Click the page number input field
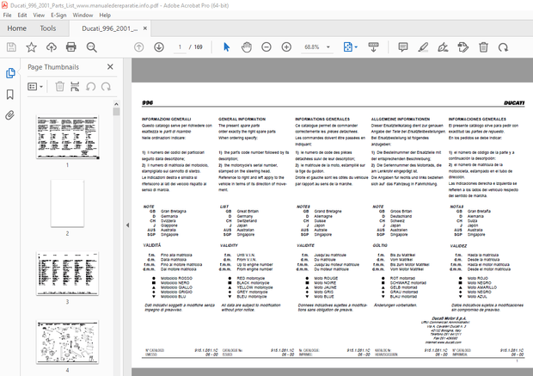533x376 pixels. (180, 47)
